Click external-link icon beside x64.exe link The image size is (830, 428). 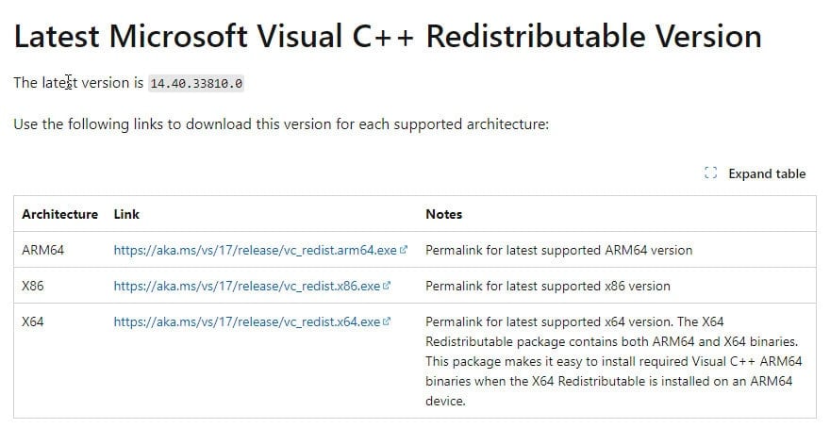(387, 321)
